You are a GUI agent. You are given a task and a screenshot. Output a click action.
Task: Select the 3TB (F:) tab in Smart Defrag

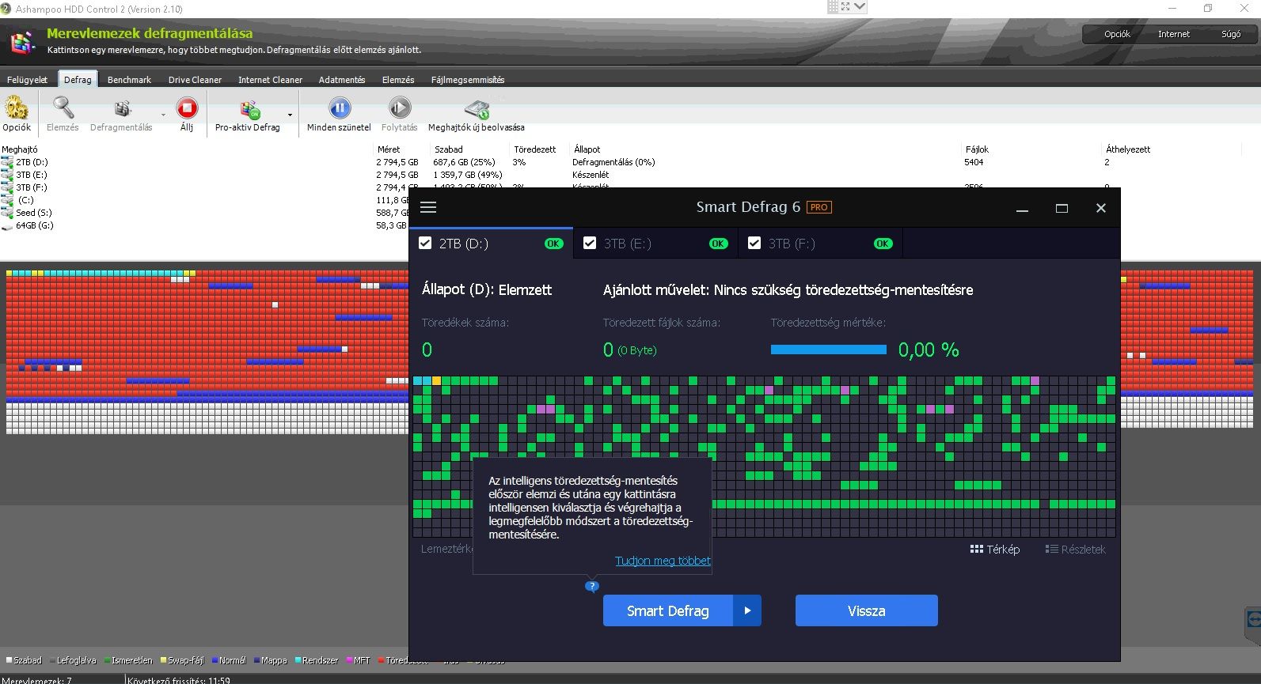point(820,243)
